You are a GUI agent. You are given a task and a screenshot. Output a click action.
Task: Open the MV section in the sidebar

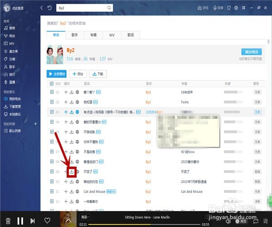[9, 44]
